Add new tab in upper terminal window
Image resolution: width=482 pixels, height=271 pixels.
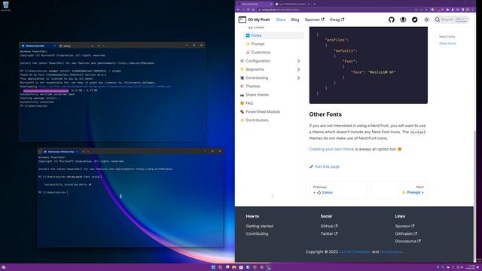[99, 46]
